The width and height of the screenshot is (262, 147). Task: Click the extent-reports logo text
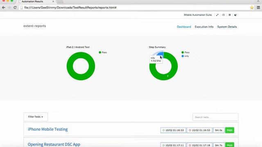35,26
